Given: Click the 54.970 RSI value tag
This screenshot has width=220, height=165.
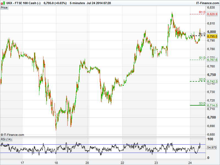Looking at the screenshot, I should (212, 148).
